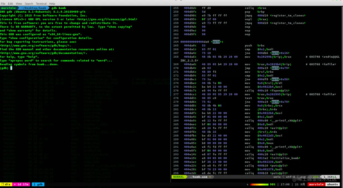This screenshot has height=188, width=343.
Task: Open the View menu
Action: click(x=19, y=4)
